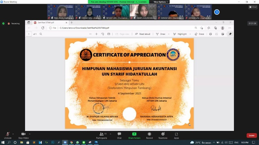259x145 pixels.
Task: Close the Sertifikat SITAM.pdf tab
Action: click(66, 22)
